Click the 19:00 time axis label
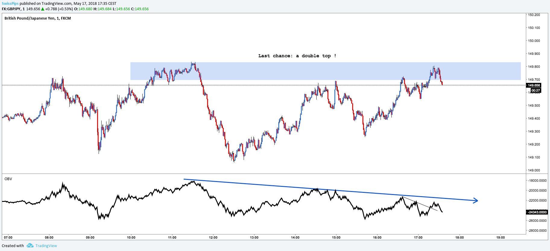 click(x=501, y=237)
